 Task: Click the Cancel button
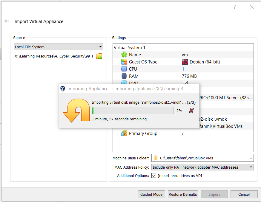244,194
